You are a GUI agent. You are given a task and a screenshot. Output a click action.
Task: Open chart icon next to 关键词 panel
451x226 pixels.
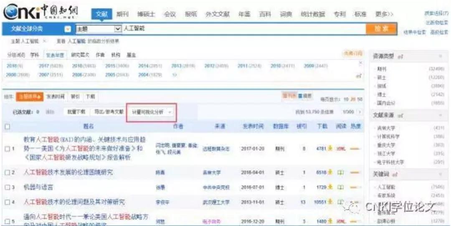395,173
